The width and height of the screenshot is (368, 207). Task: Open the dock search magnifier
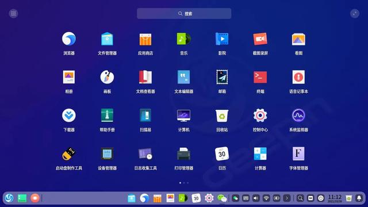(x=300, y=198)
